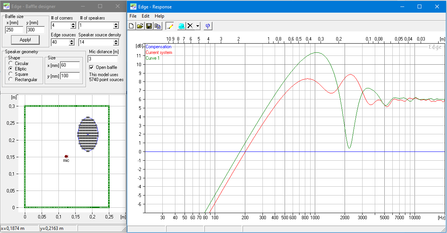The width and height of the screenshot is (447, 233).
Task: Click the Save floppy disk icon
Action: 149,26
